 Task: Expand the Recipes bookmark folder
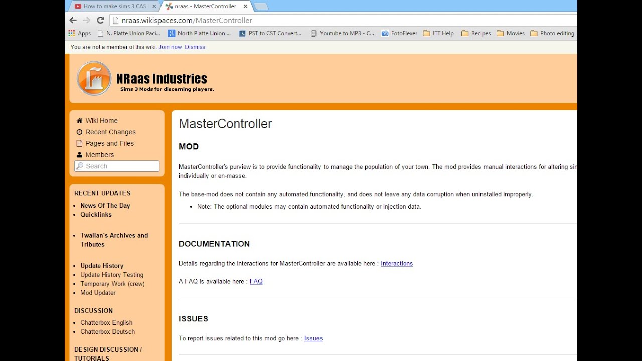[476, 33]
